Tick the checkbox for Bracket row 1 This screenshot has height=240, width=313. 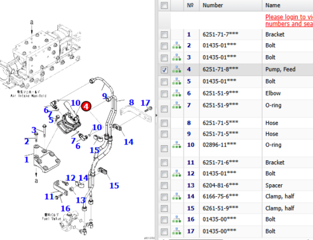pos(164,35)
